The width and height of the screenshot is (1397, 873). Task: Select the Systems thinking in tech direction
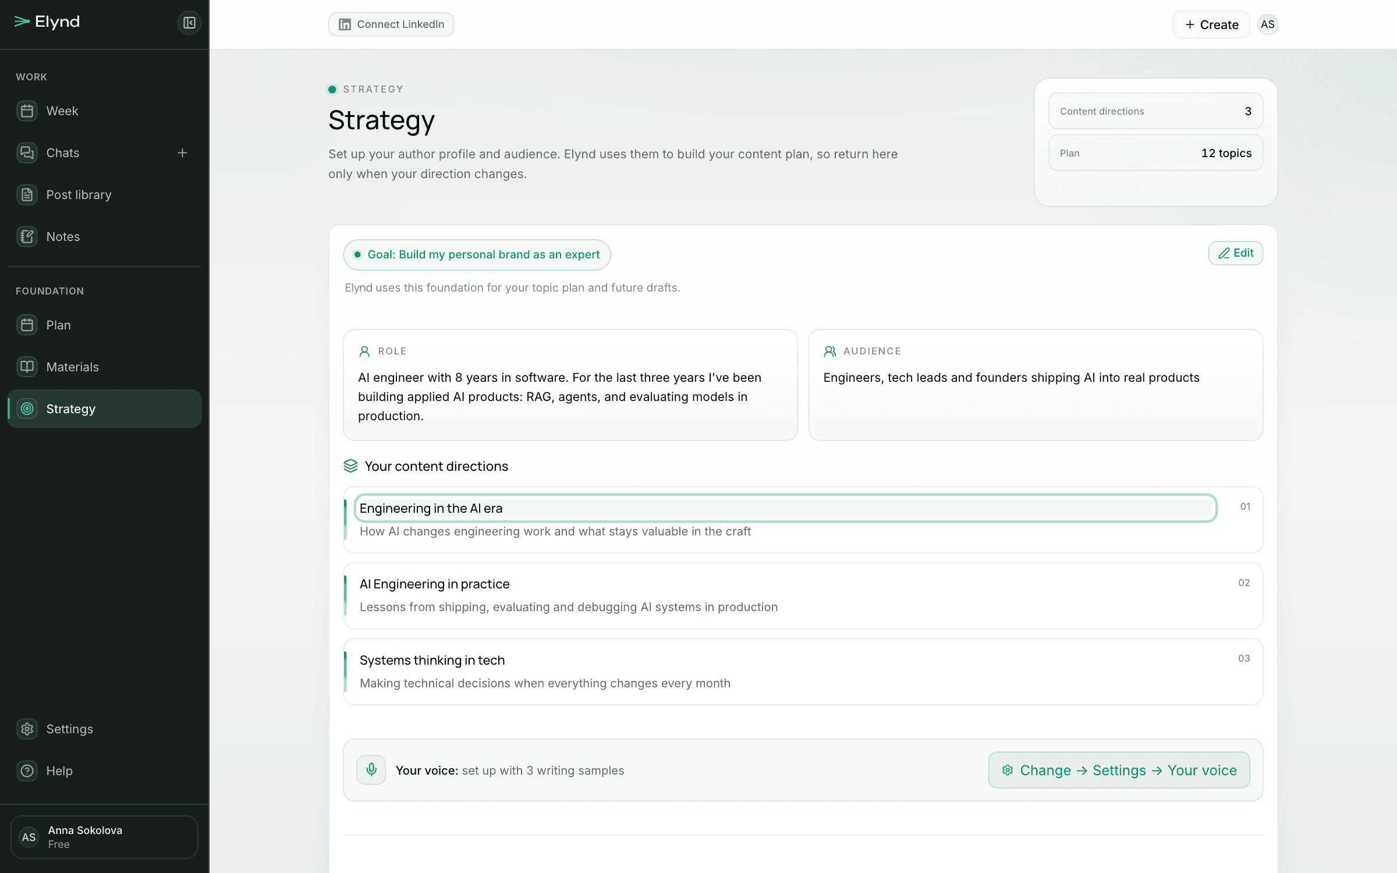pos(803,672)
